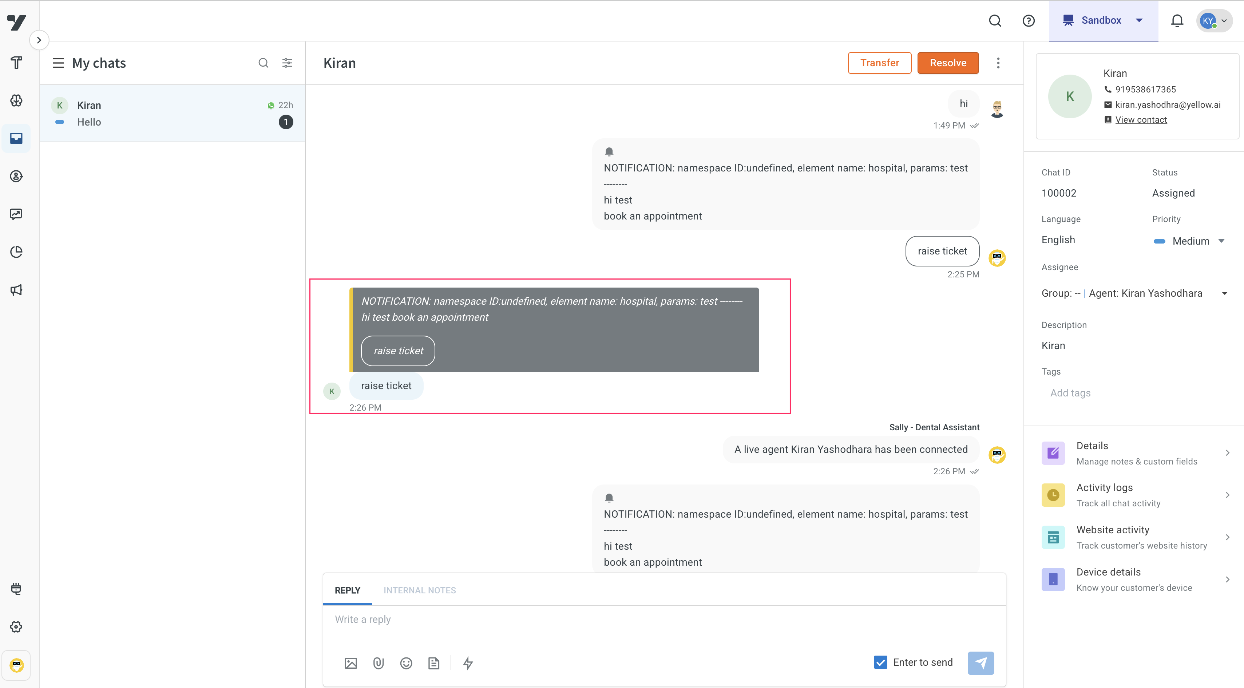Click the global search icon in top bar
This screenshot has width=1244, height=688.
tap(995, 21)
